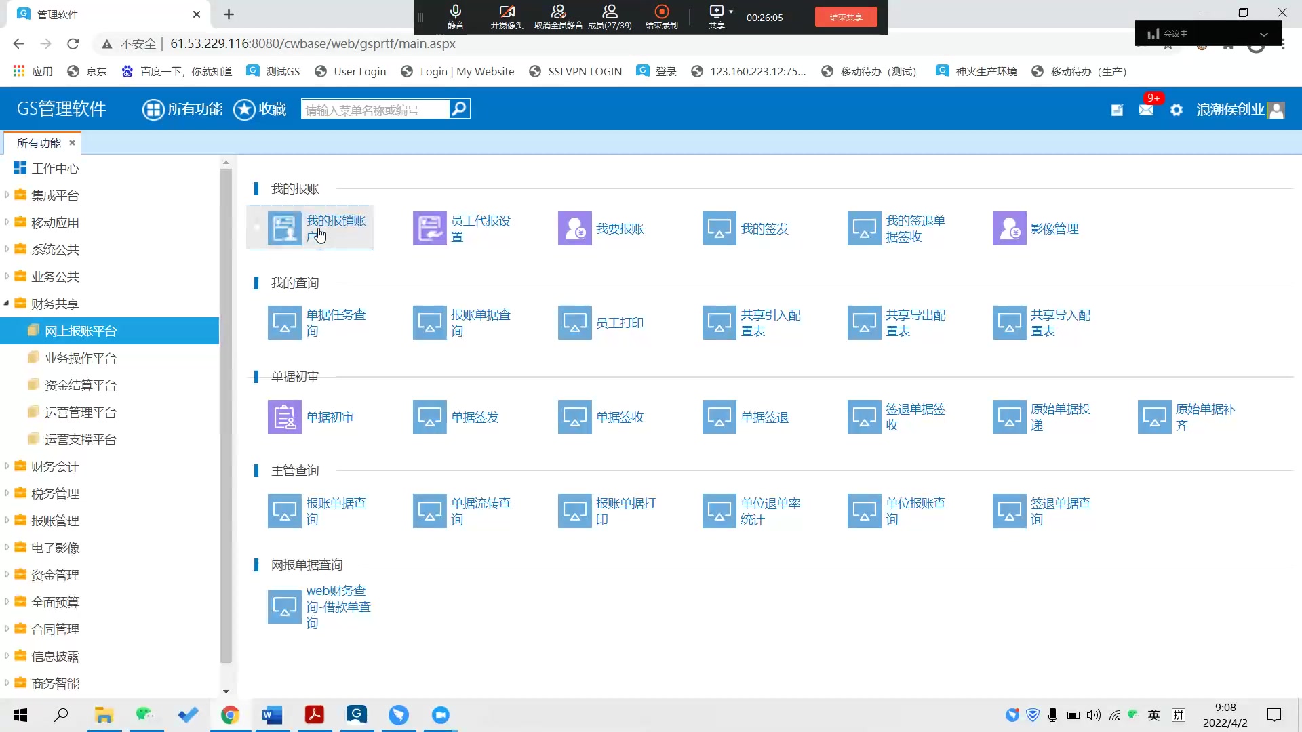Click the sidebar scroll down arrow
The height and width of the screenshot is (732, 1302).
pos(226,691)
